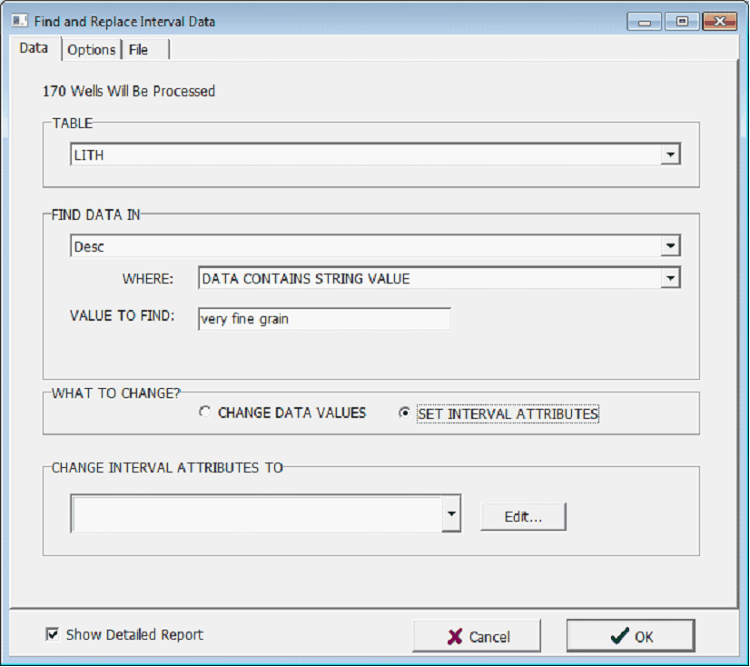This screenshot has height=667, width=750.
Task: Select the CHANGE DATA VALUES radio button
Action: click(x=205, y=413)
